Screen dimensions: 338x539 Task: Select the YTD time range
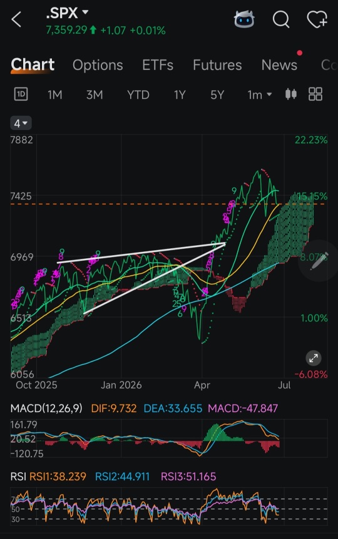click(138, 94)
